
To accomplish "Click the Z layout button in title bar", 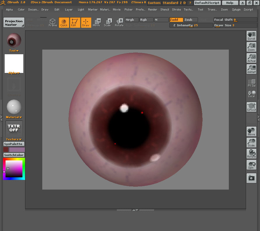I will click(181, 3).
